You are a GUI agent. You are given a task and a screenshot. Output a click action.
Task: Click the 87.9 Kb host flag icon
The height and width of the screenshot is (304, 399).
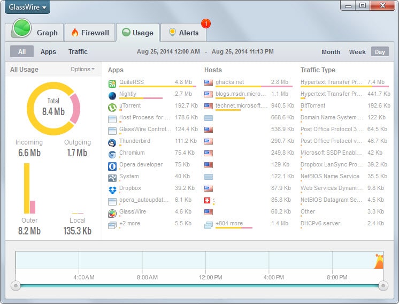coord(209,188)
